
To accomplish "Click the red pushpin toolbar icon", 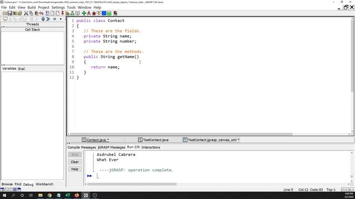I will [x=63, y=13].
